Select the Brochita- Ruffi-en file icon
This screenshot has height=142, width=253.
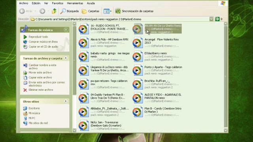point(138,84)
